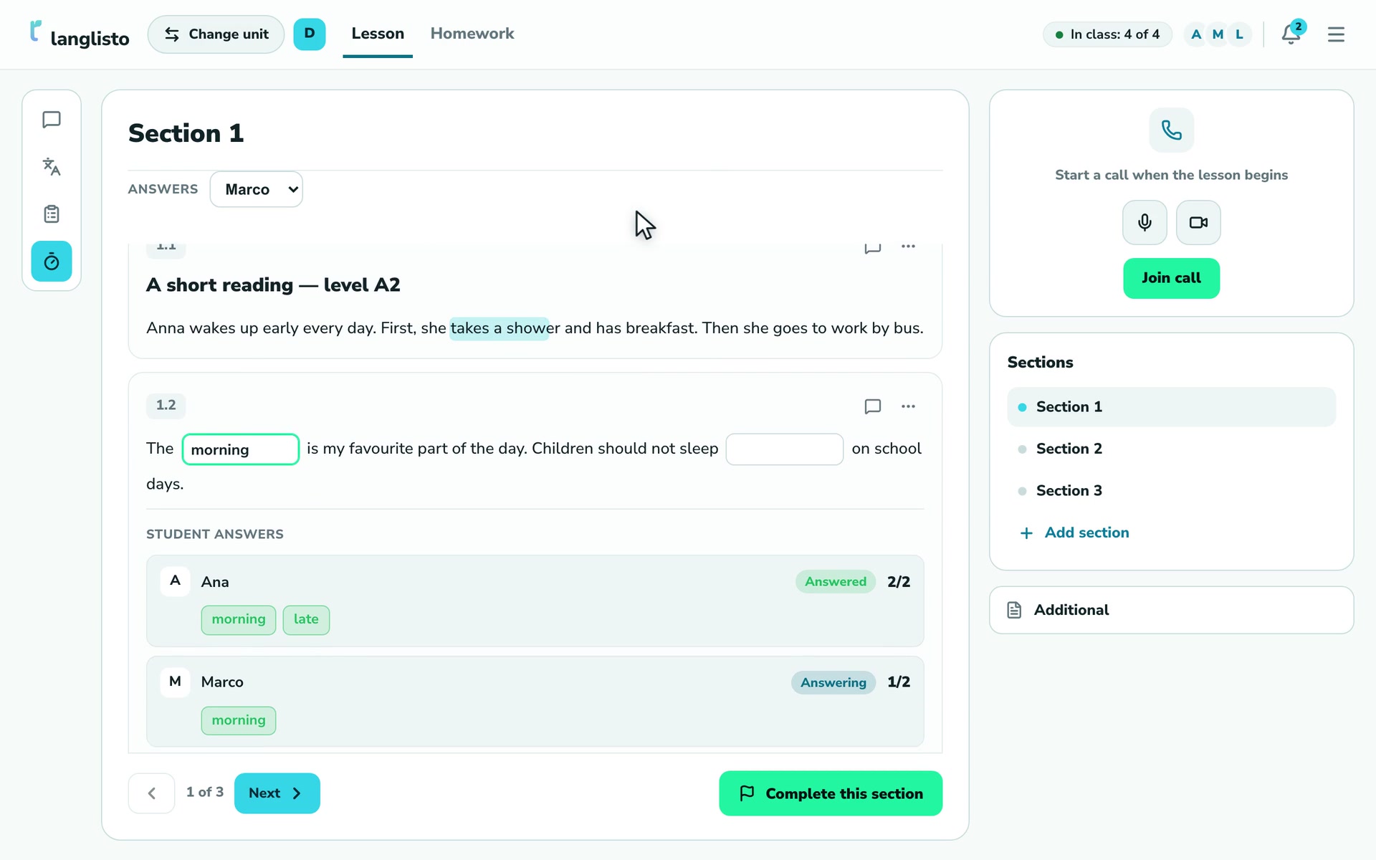Click the langlisto logo

(x=80, y=34)
